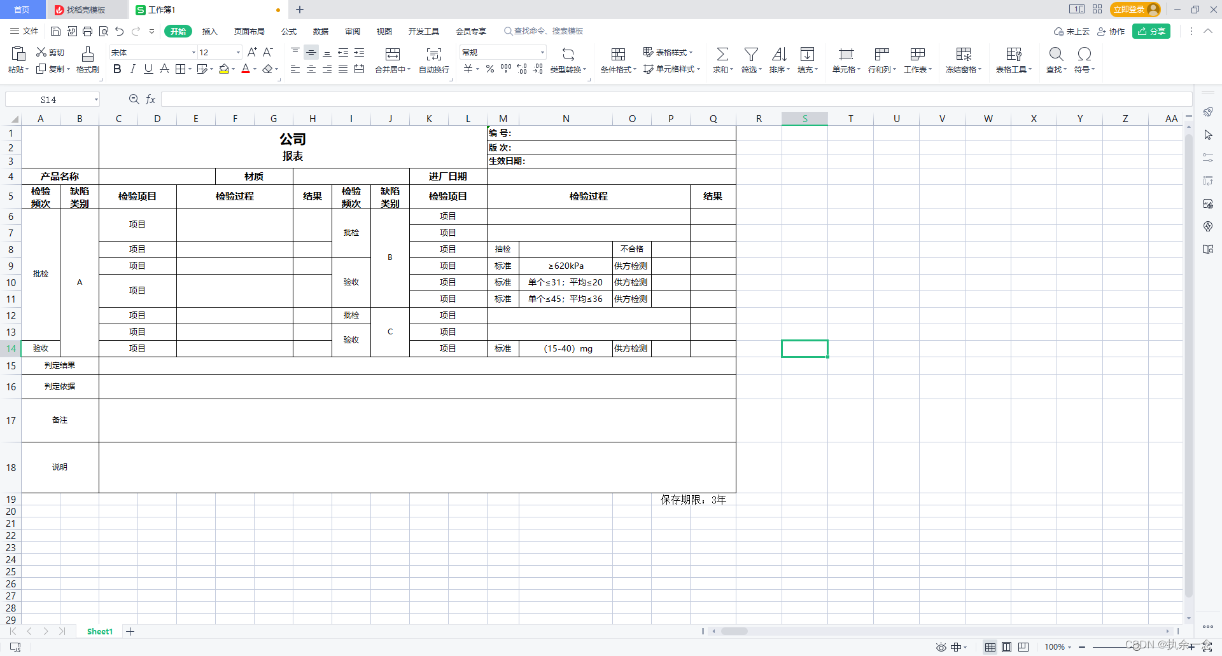This screenshot has height=656, width=1222.
Task: Expand the Merge and Center (合并居中) dropdown
Action: pyautogui.click(x=409, y=69)
